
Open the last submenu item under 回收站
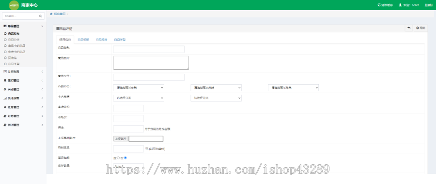pyautogui.click(x=14, y=64)
